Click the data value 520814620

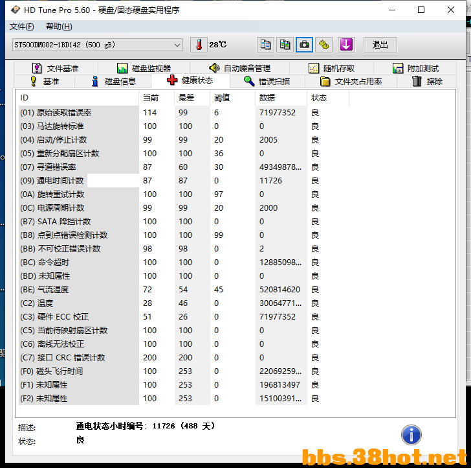[279, 290]
